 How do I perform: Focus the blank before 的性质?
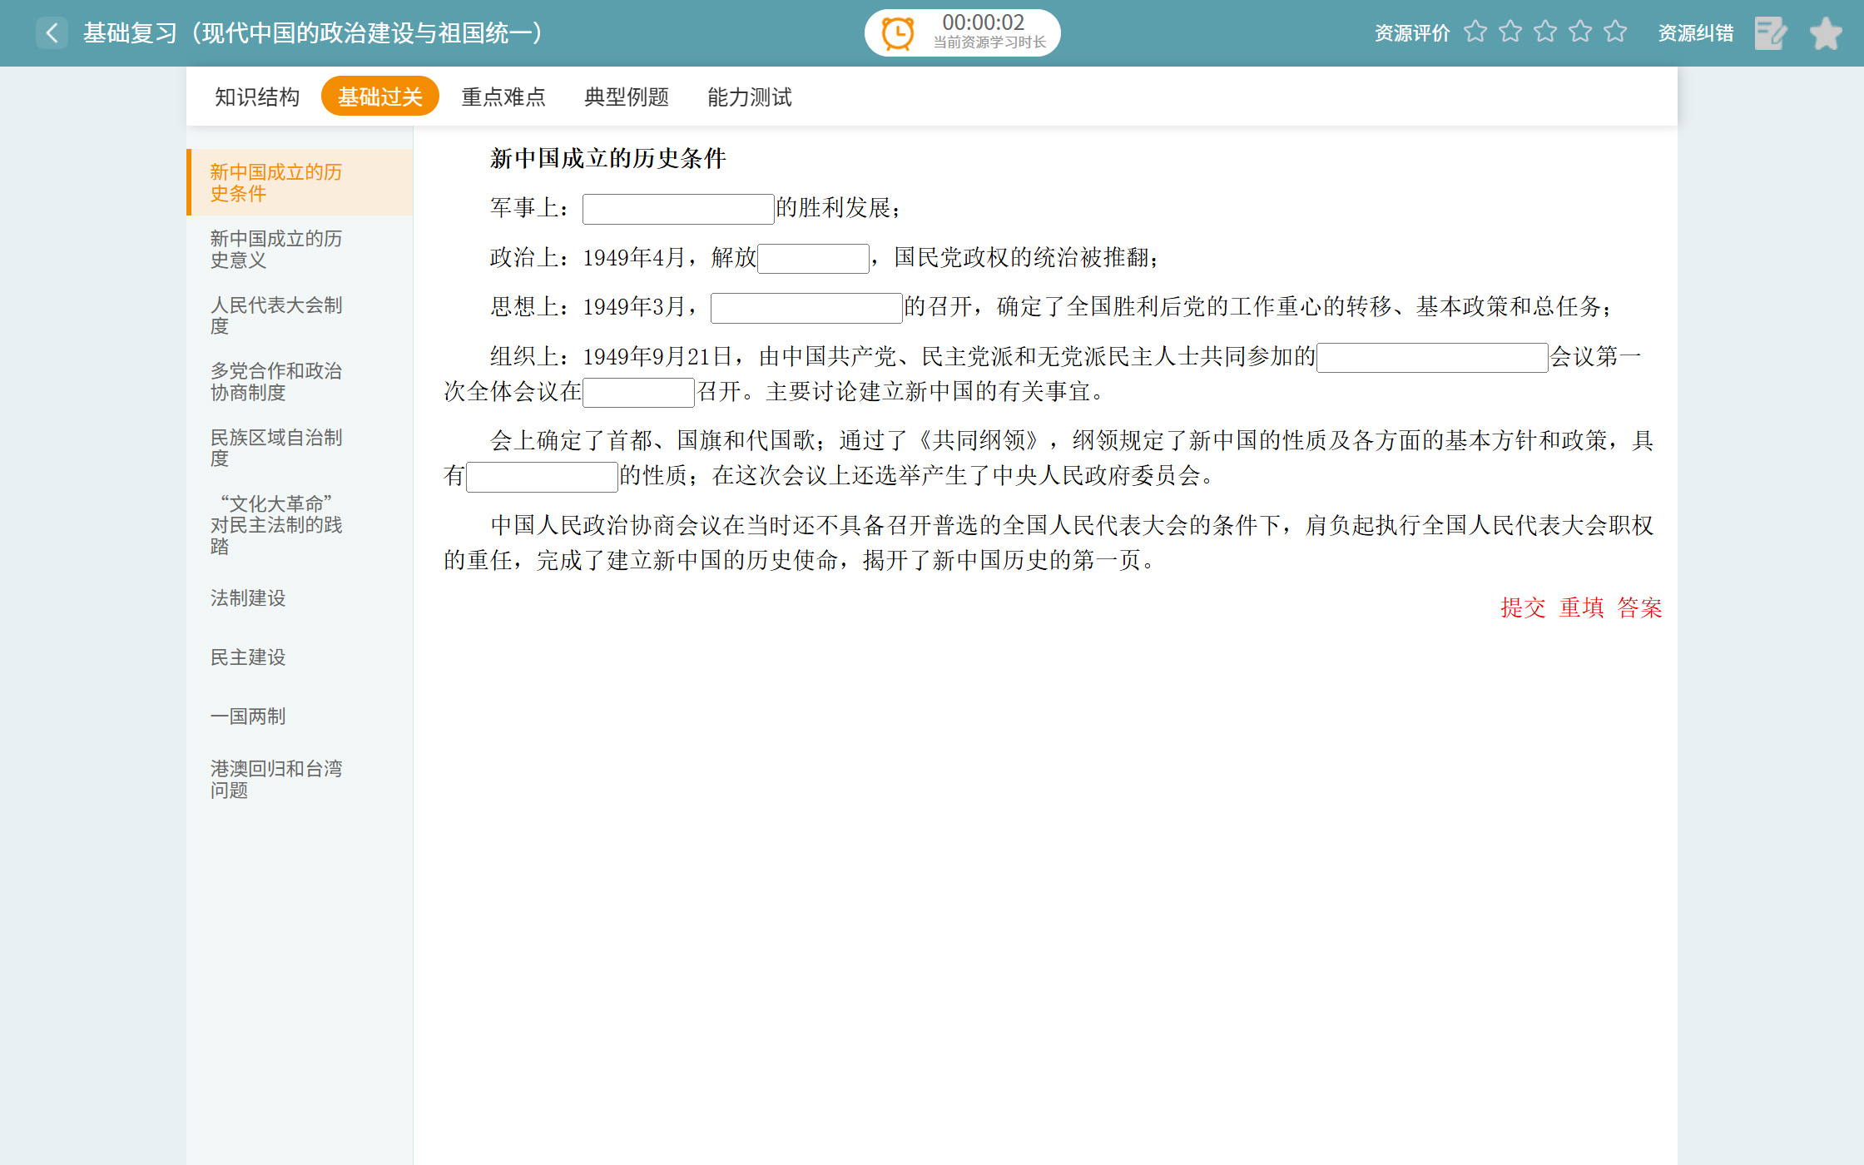point(542,477)
